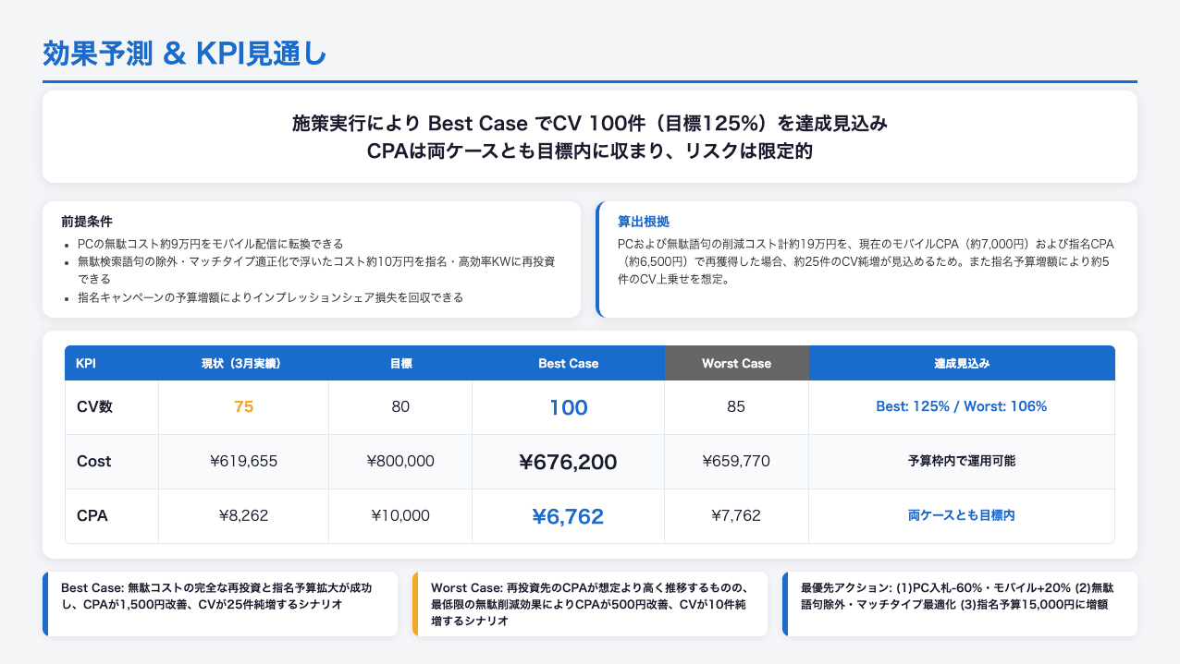Click the Best: 125% / Worst: 106% text
Screen dimensions: 1180x664
[x=961, y=407]
